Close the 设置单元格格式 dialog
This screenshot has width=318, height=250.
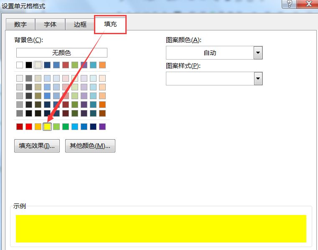(309, 4)
